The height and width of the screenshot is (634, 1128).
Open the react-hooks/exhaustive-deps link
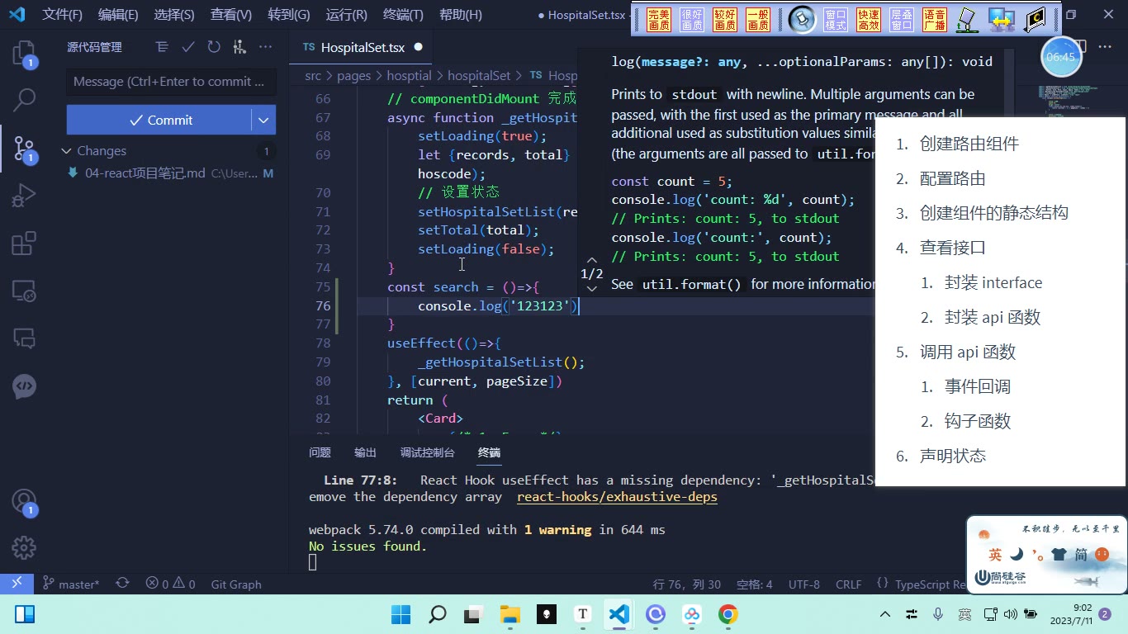tap(617, 497)
